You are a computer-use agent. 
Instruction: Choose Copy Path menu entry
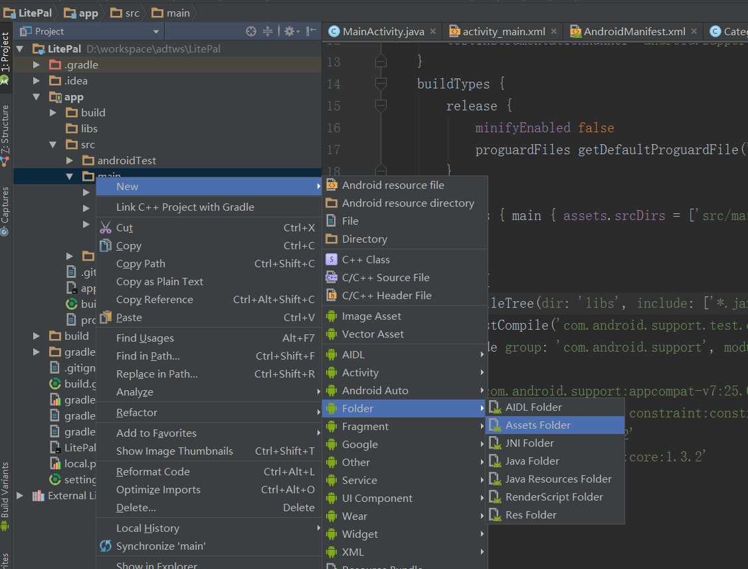tap(209, 263)
